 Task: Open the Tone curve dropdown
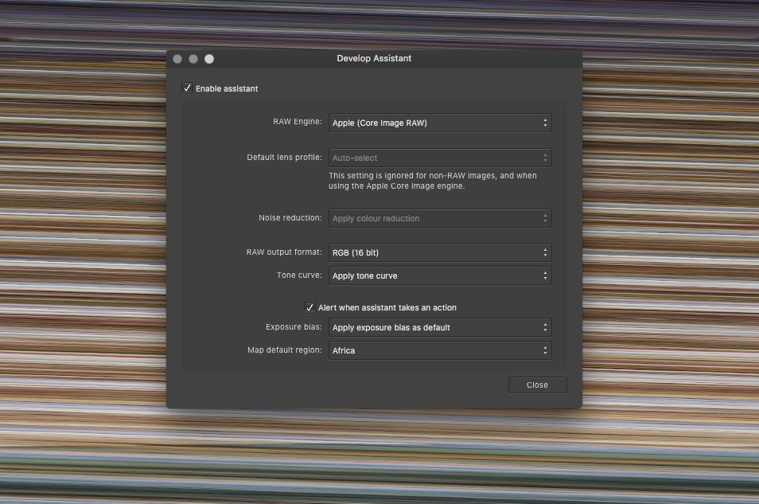pyautogui.click(x=440, y=275)
